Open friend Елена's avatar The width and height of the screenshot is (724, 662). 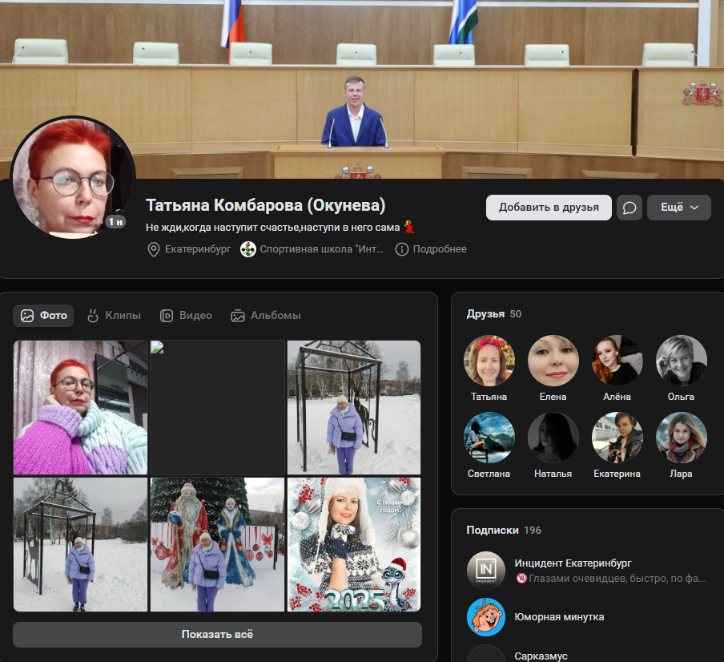click(x=553, y=361)
